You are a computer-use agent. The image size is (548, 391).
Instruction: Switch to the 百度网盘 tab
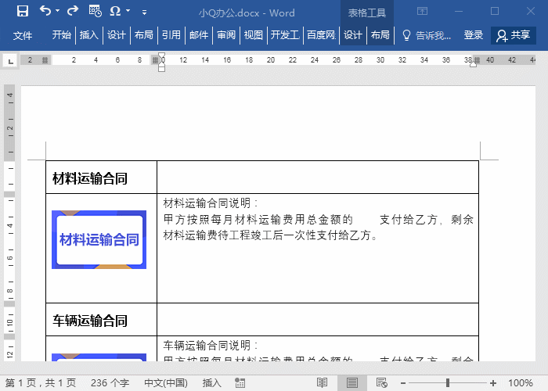point(322,35)
